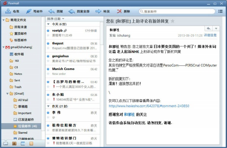
Task: Collapse the [Gmail] folder node
Action: coord(8,94)
